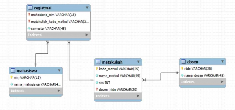Viewport: 235px width, 110px height.
Task: Select the nim primary key icon
Action: [11, 77]
